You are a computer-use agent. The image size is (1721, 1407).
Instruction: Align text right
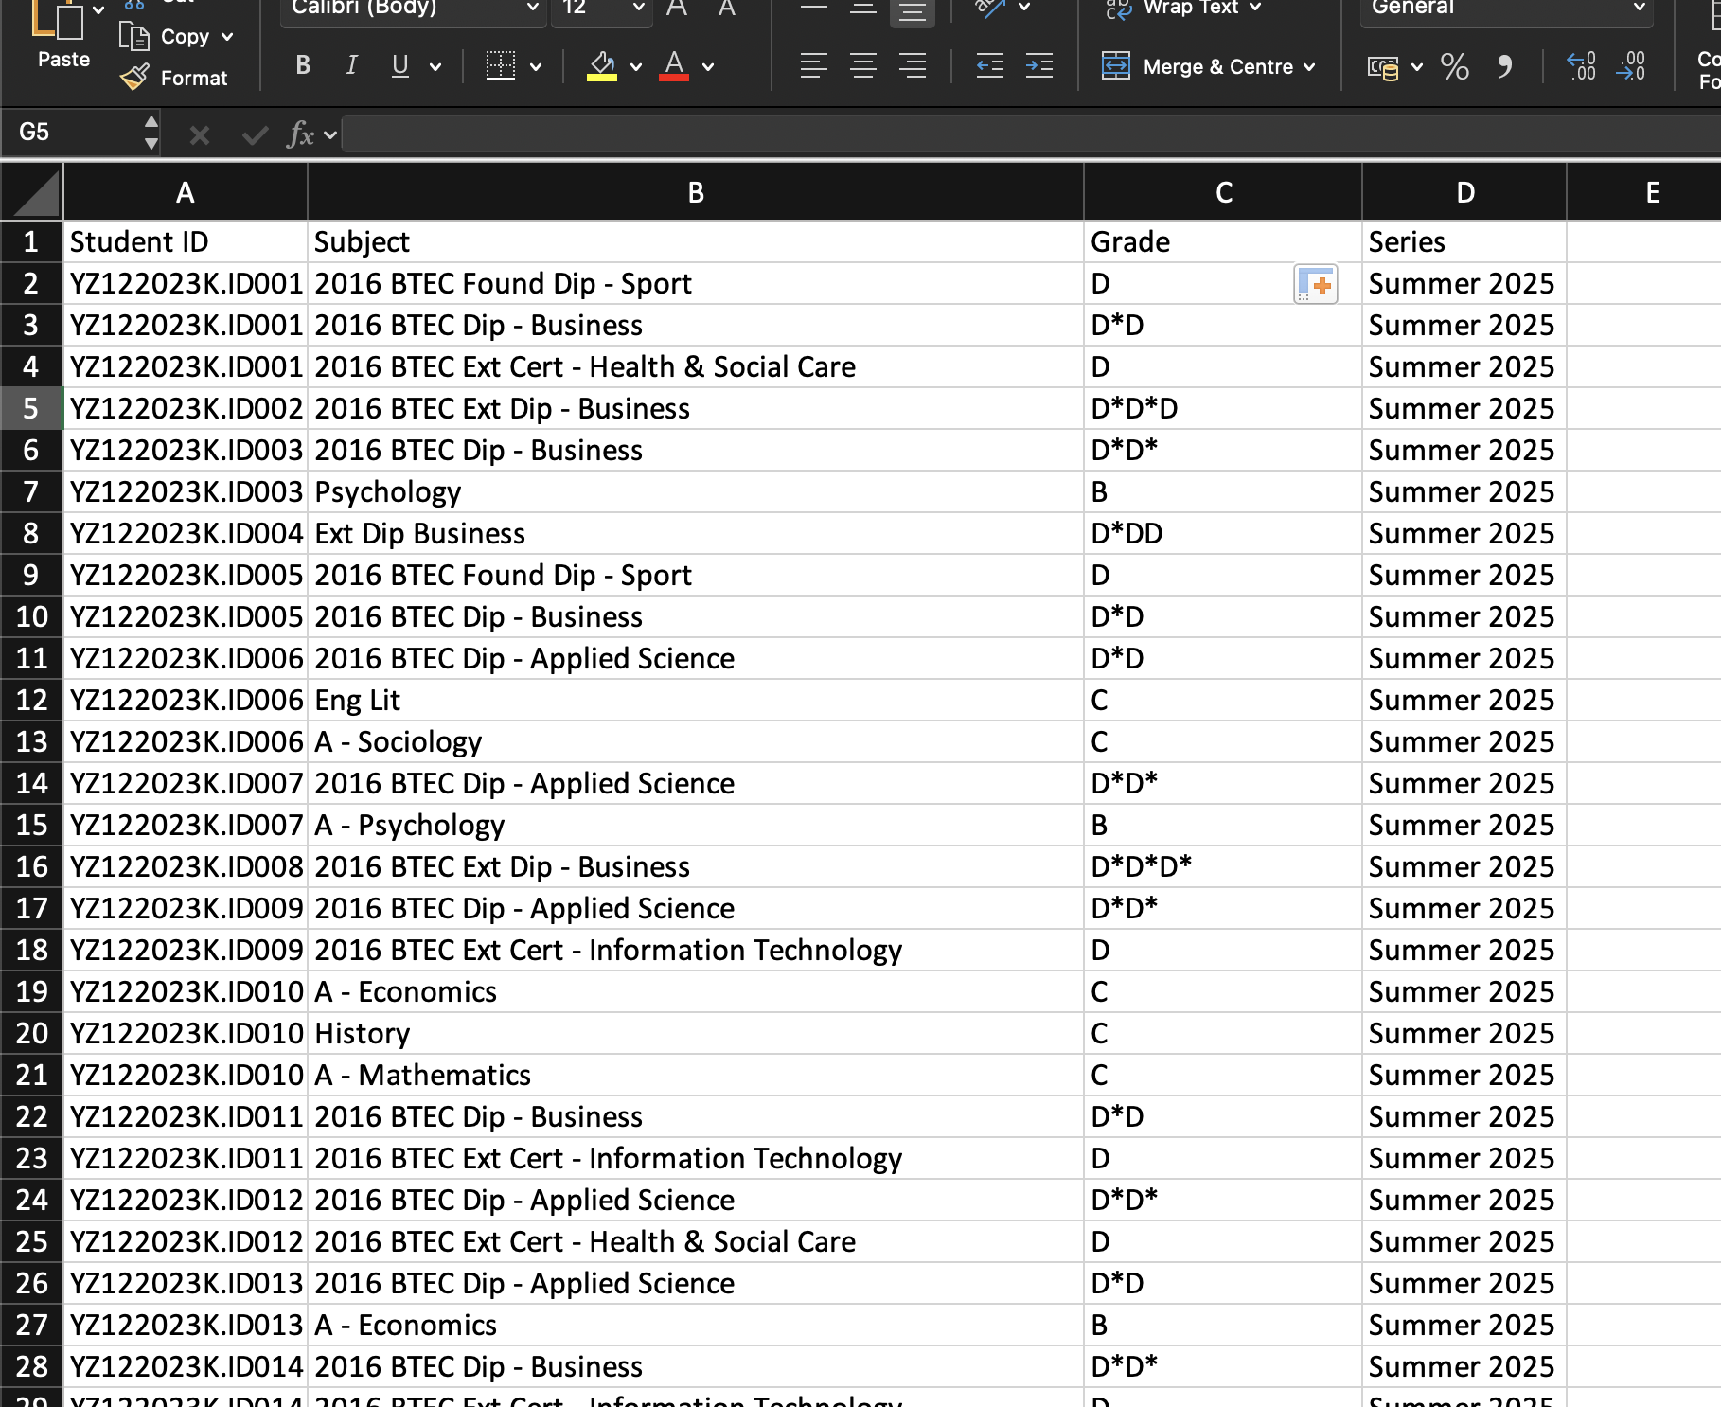tap(913, 65)
